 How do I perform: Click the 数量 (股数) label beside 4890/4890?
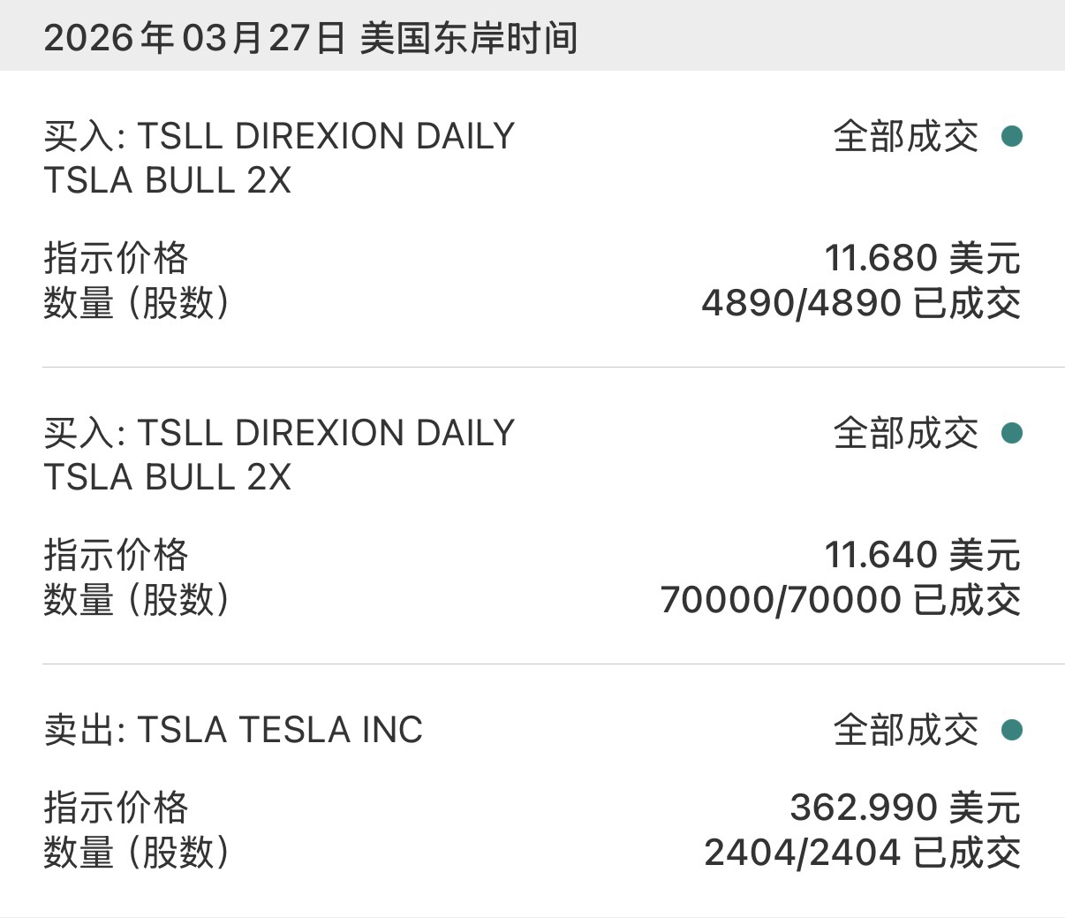coord(137,303)
